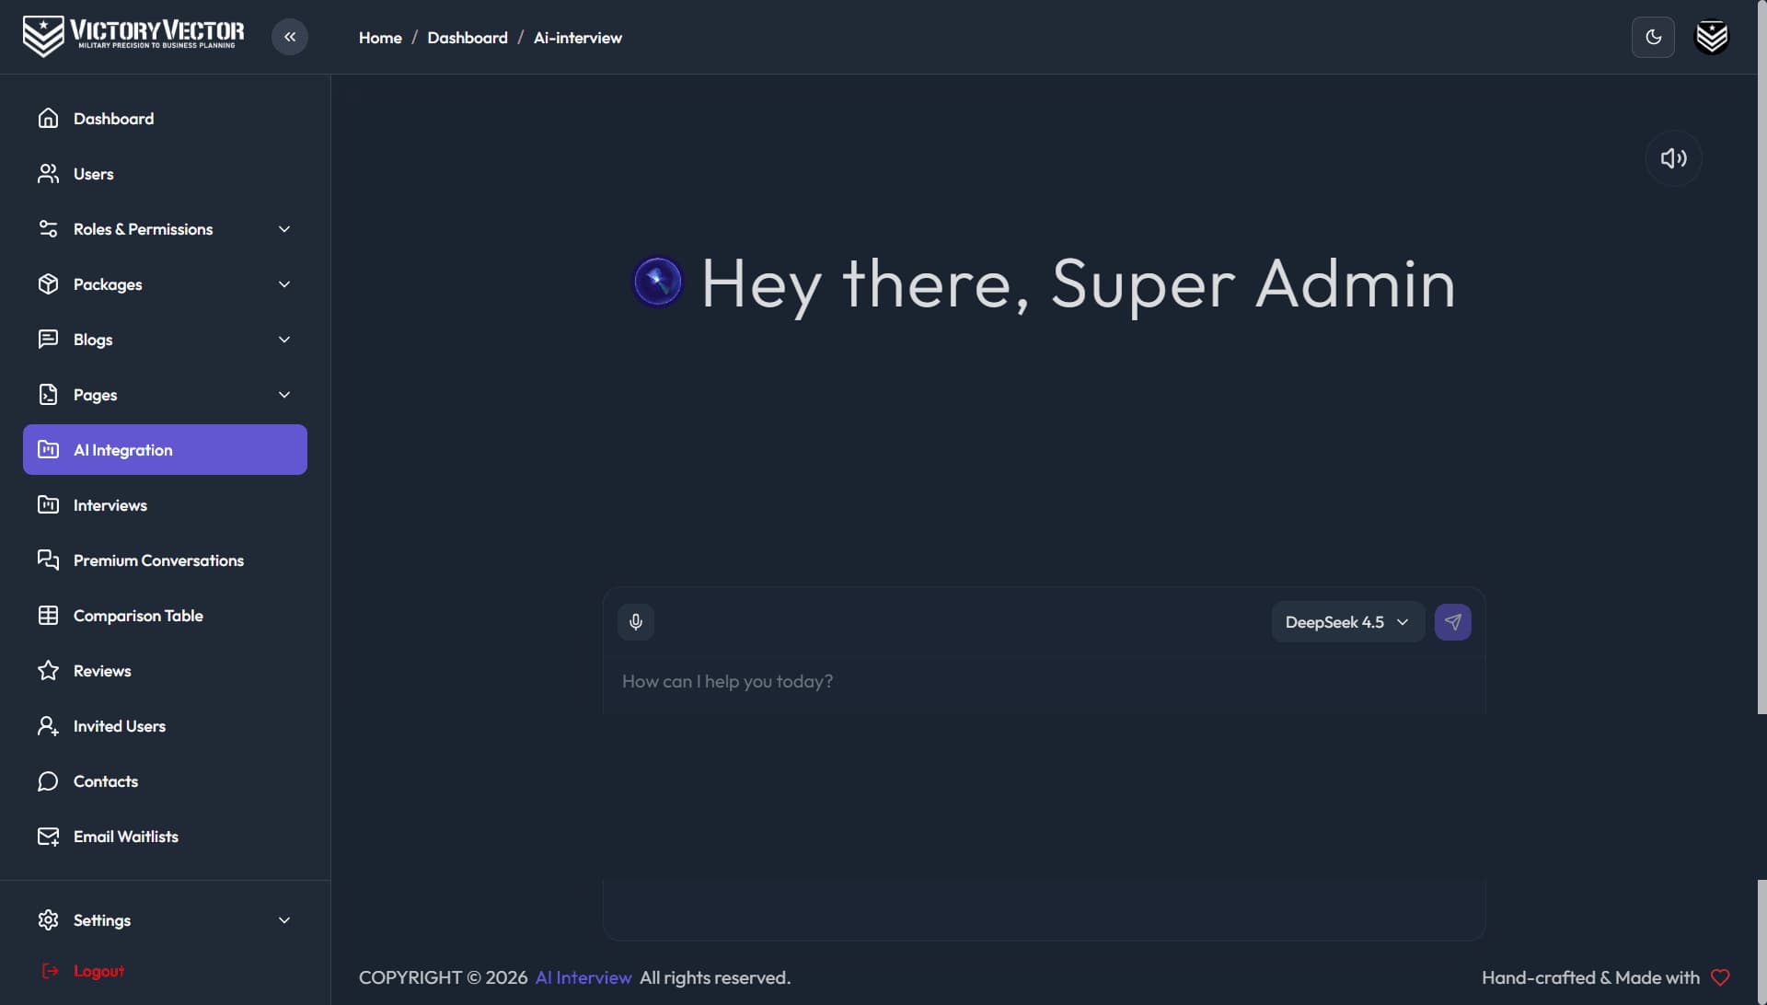The image size is (1767, 1005).
Task: Open the Users sidebar item
Action: pyautogui.click(x=165, y=174)
